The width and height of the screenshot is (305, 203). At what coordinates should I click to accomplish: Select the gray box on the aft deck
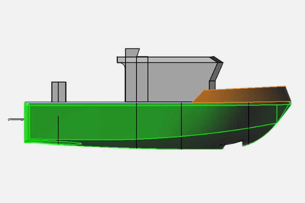59,92
